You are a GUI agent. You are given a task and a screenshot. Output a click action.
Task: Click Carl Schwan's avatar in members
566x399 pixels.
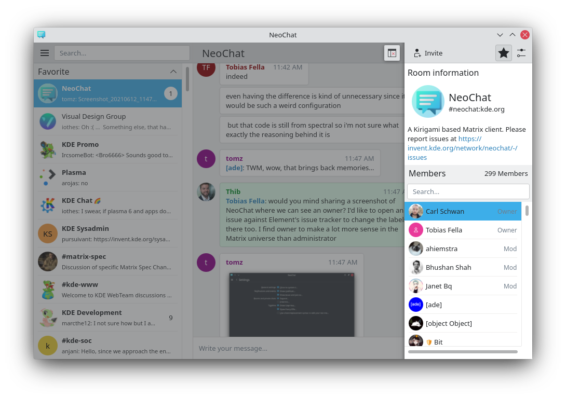pos(416,211)
